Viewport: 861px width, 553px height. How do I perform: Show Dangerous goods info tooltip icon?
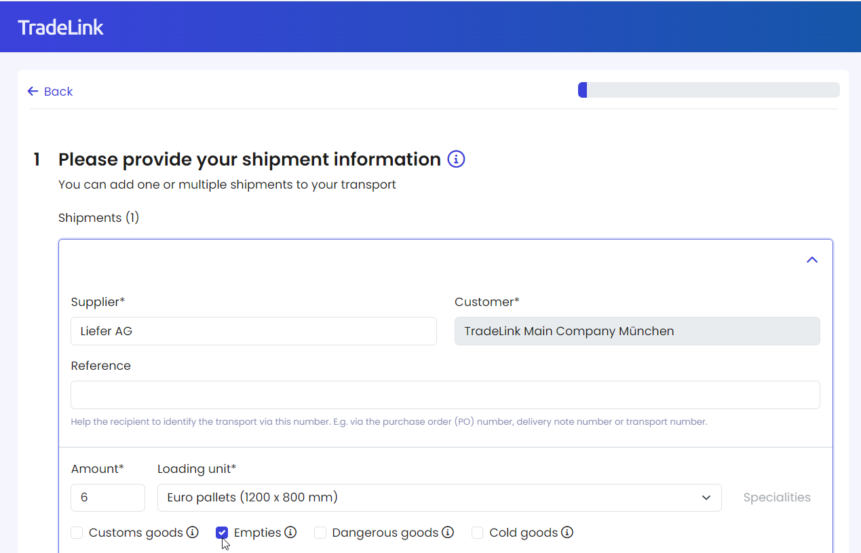(x=448, y=533)
